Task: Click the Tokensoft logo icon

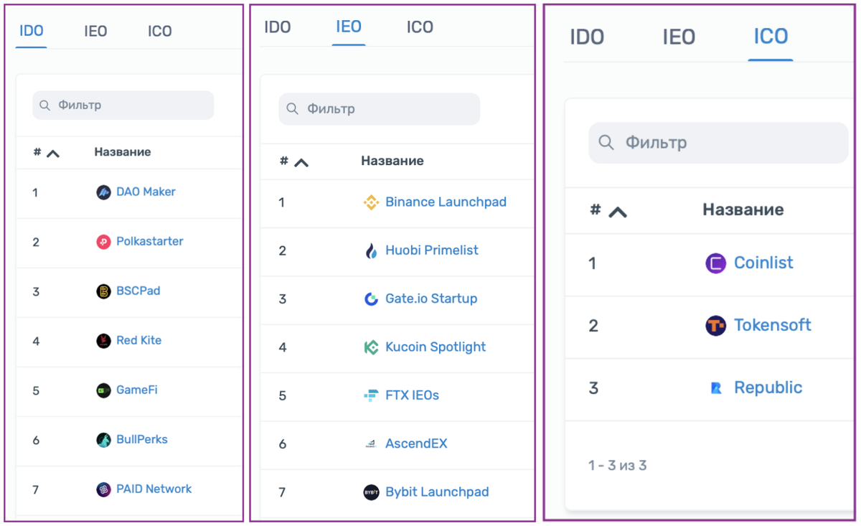Action: pos(715,324)
